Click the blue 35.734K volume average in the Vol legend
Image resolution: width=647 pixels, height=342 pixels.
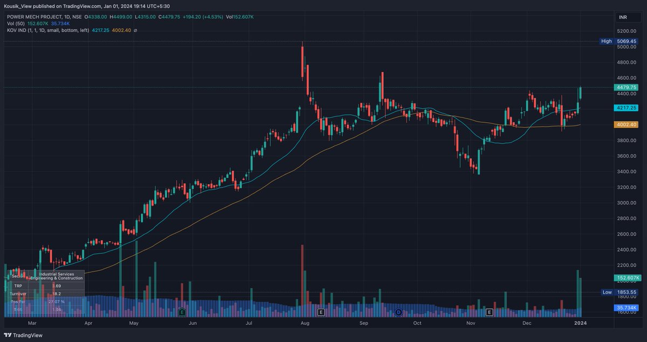pos(60,24)
